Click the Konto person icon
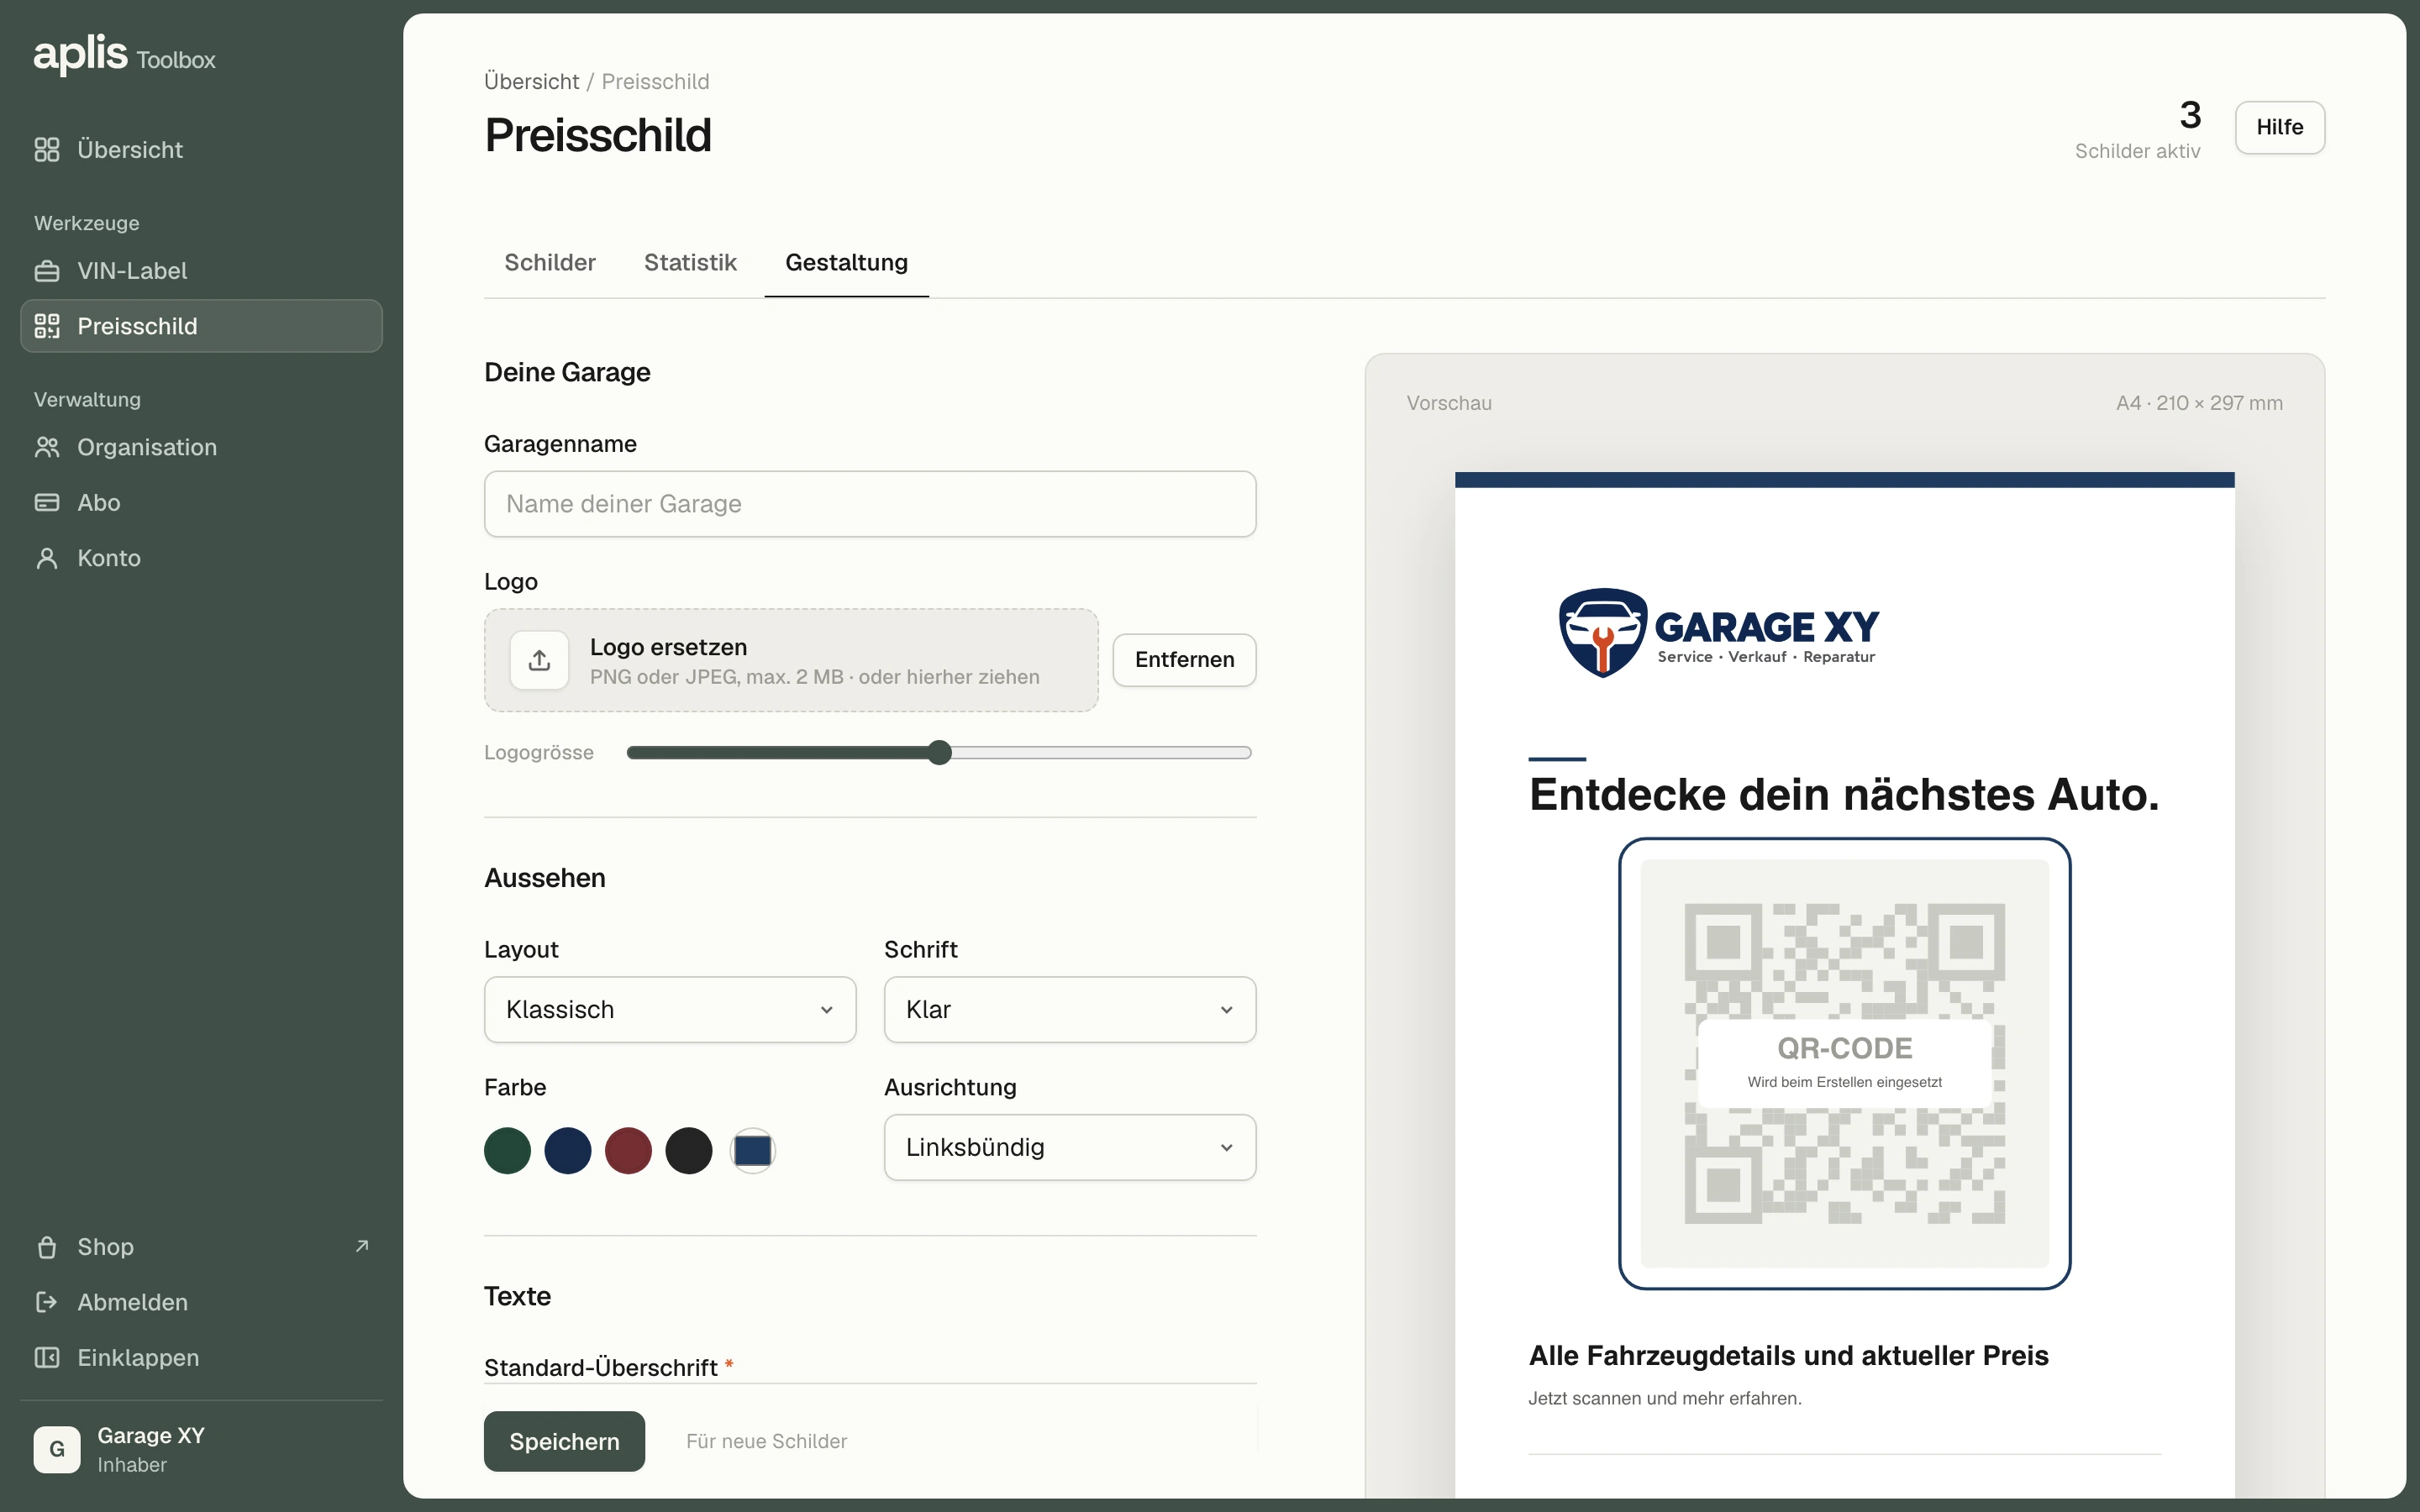The image size is (2420, 1512). [47, 558]
